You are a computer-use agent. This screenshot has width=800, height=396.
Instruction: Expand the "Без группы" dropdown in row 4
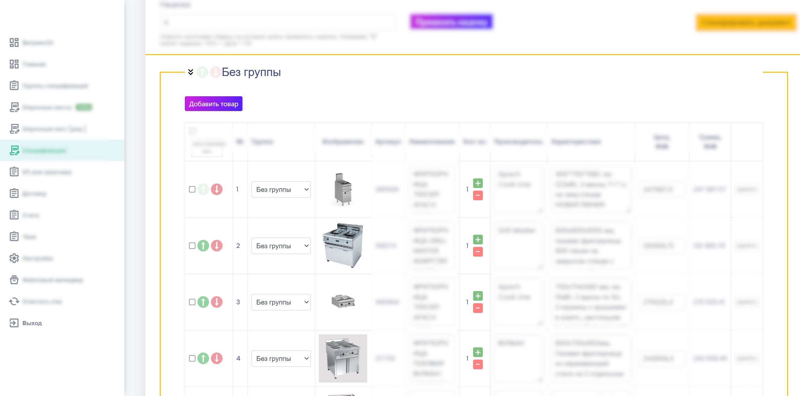[x=281, y=358]
